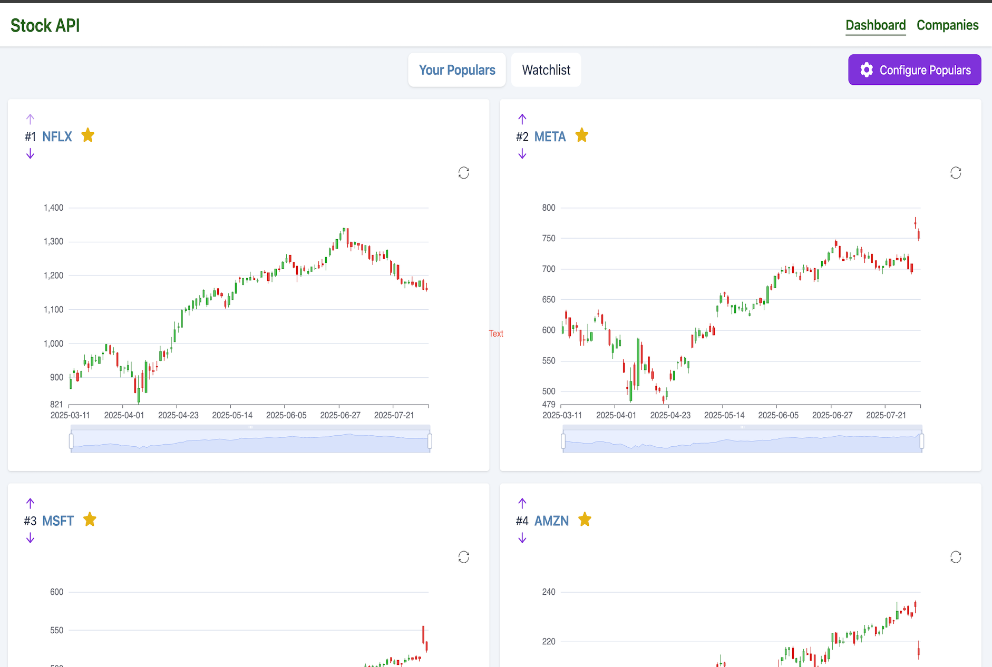Refresh the META chart
Image resolution: width=992 pixels, height=667 pixels.
click(956, 173)
